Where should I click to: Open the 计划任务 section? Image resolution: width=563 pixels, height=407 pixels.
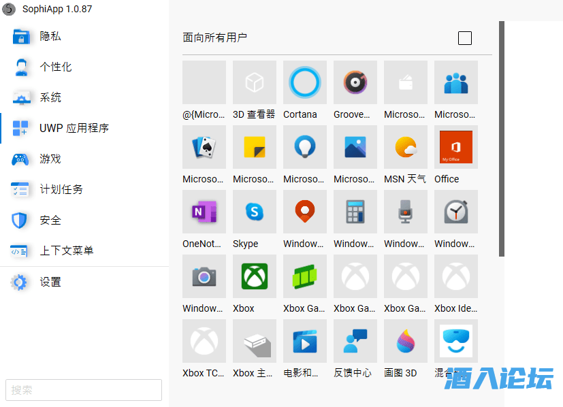coord(61,189)
